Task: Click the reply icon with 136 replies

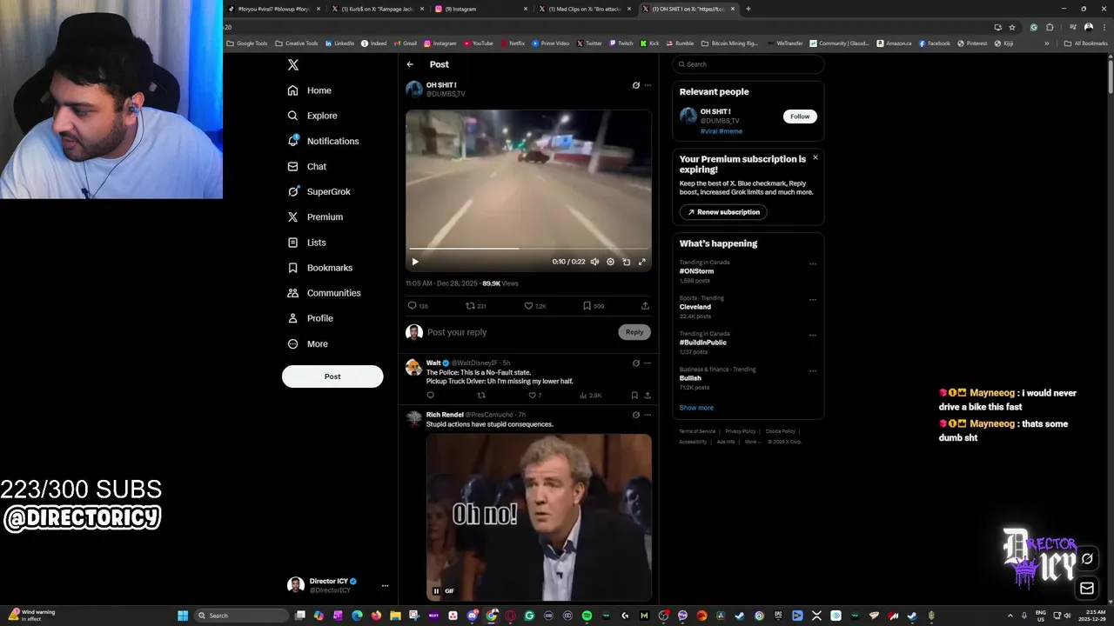Action: tap(413, 306)
